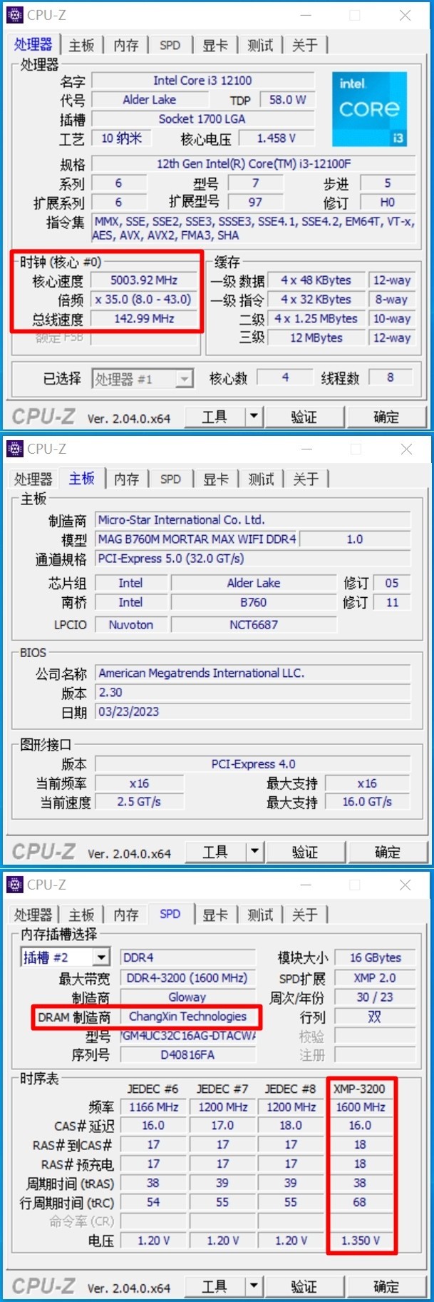Click 工具 button in SPD window
The width and height of the screenshot is (434, 1302).
(x=215, y=1286)
